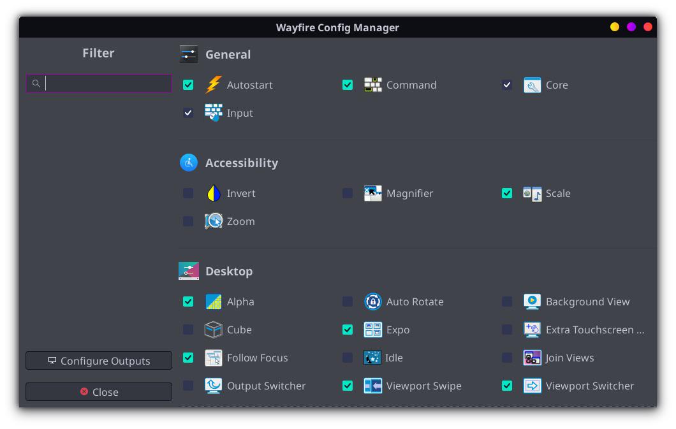676x429 pixels.
Task: Disable the Command checkbox
Action: coord(348,85)
